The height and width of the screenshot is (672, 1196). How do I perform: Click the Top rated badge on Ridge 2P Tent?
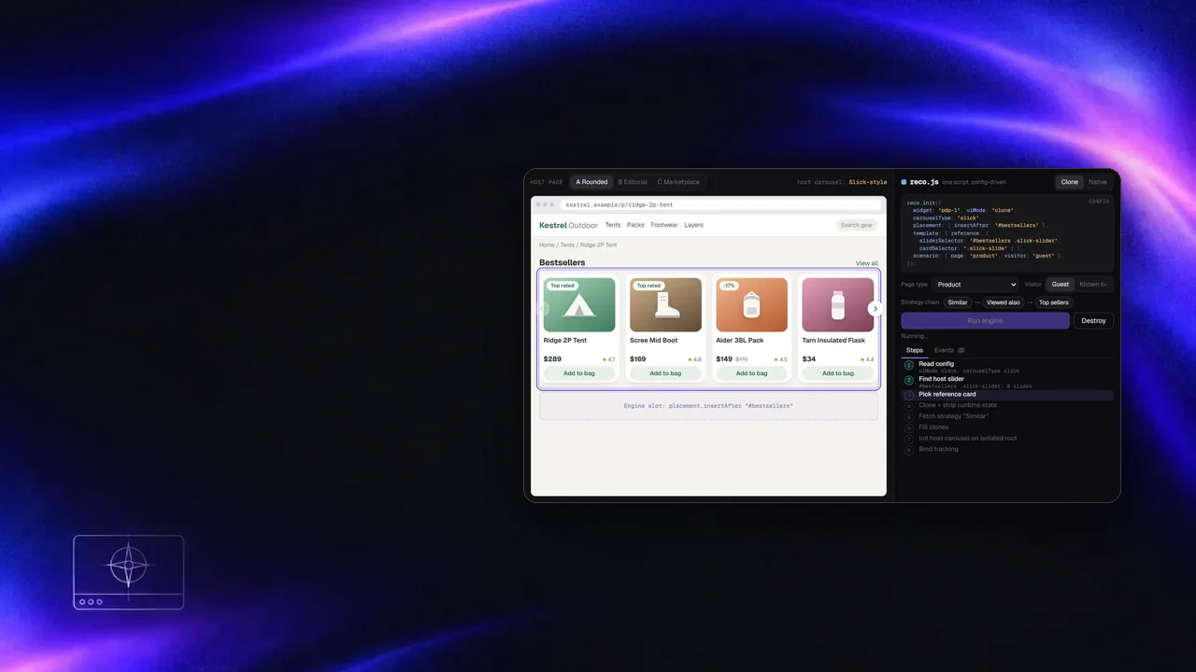(x=562, y=286)
